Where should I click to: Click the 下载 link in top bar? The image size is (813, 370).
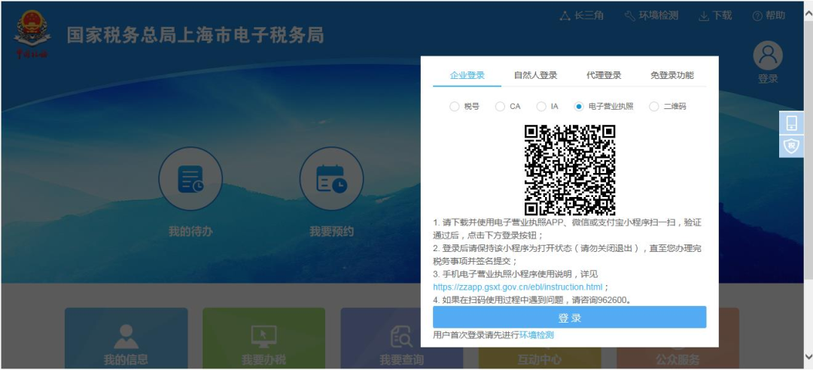coord(715,16)
